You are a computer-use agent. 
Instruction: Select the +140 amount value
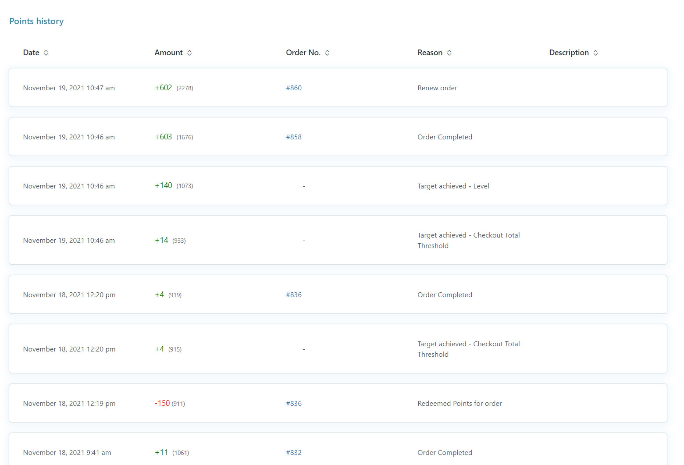(x=163, y=185)
